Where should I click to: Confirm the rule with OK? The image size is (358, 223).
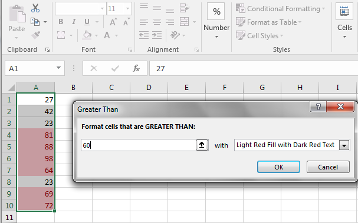click(x=278, y=167)
